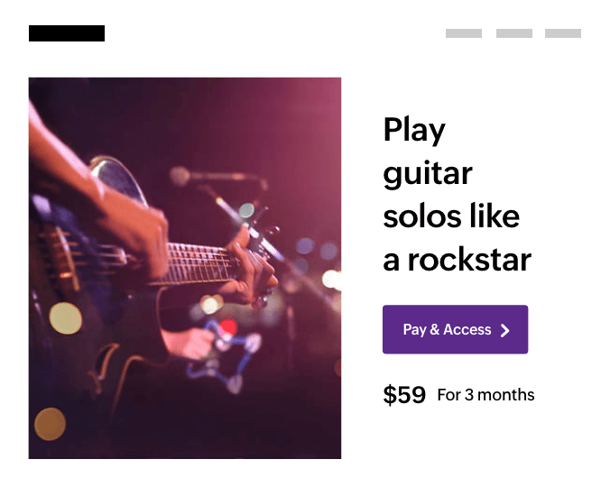Click the For 3 months text
This screenshot has height=487, width=601.
(x=485, y=395)
